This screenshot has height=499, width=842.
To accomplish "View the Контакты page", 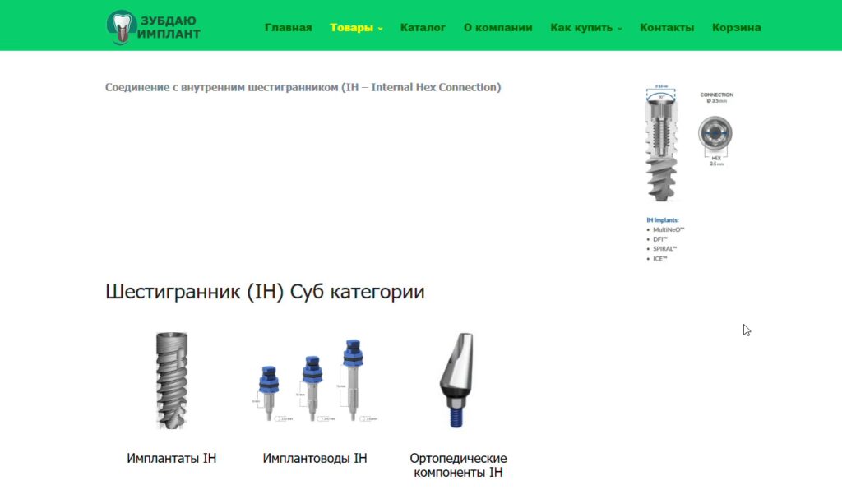I will [666, 26].
